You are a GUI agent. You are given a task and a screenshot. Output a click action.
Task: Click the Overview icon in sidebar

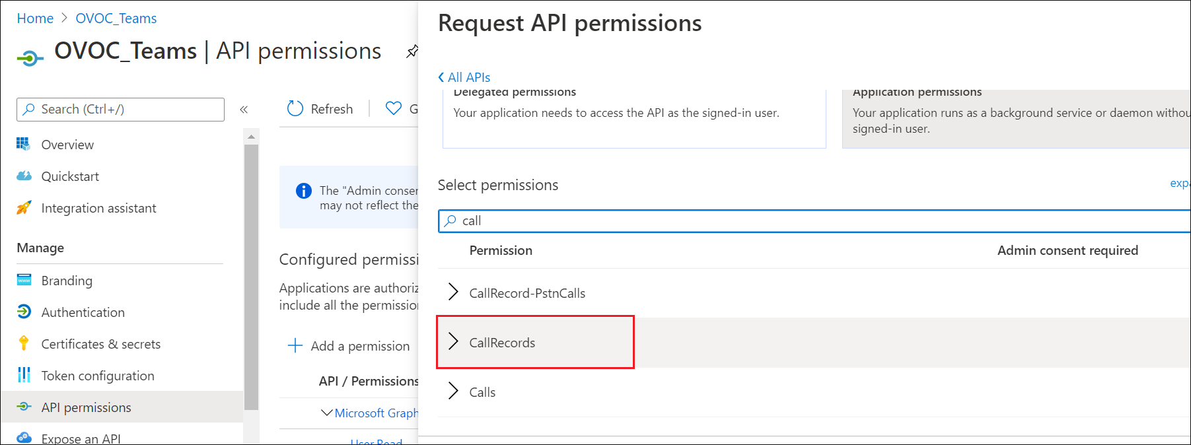[x=24, y=144]
